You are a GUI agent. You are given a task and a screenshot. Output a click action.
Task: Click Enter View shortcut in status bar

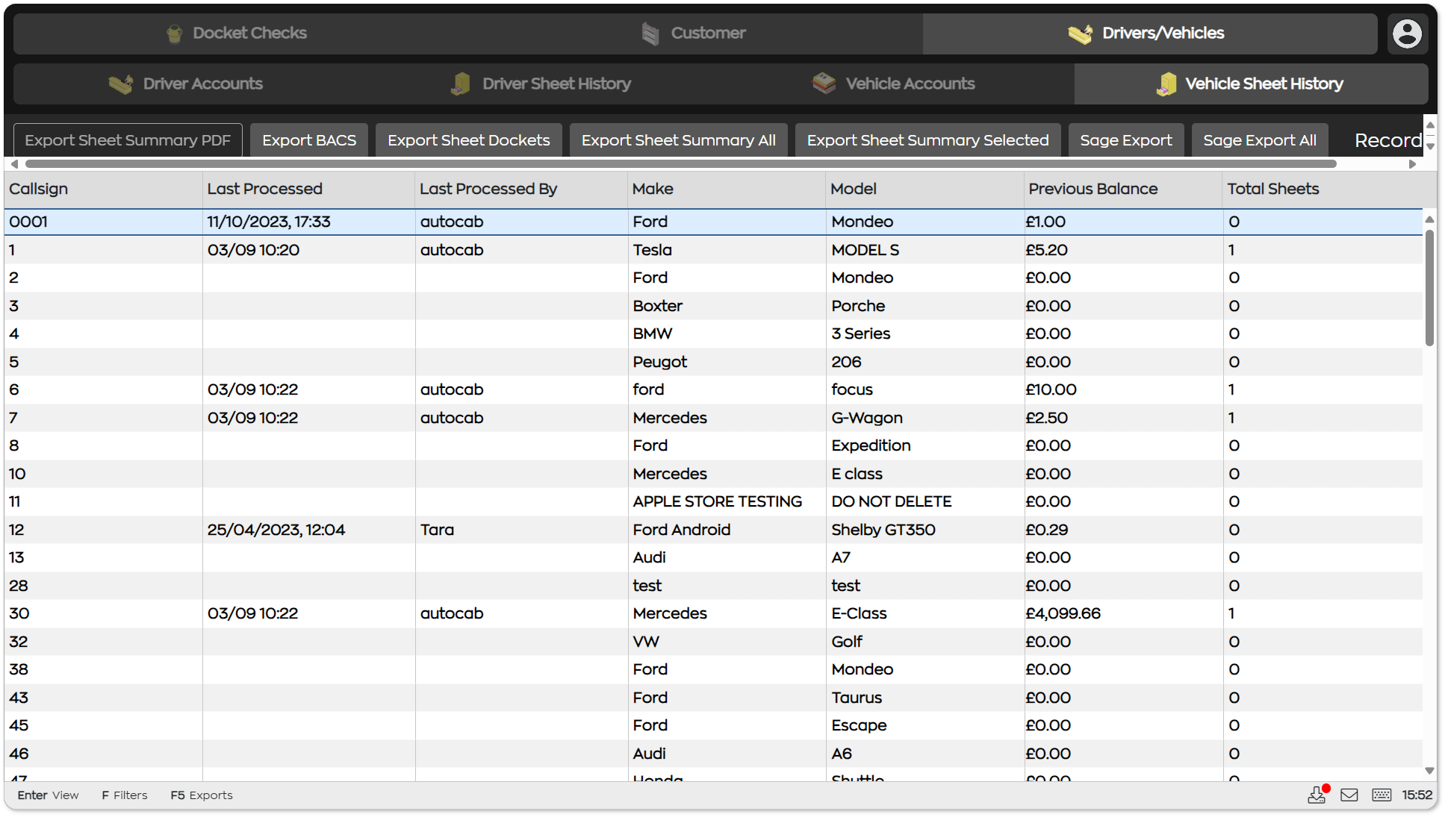[48, 795]
